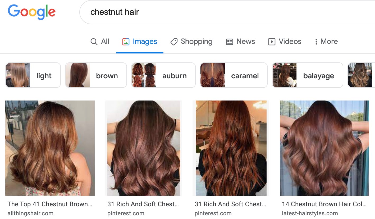
Task: Select the light filter chip
Action: [x=33, y=75]
